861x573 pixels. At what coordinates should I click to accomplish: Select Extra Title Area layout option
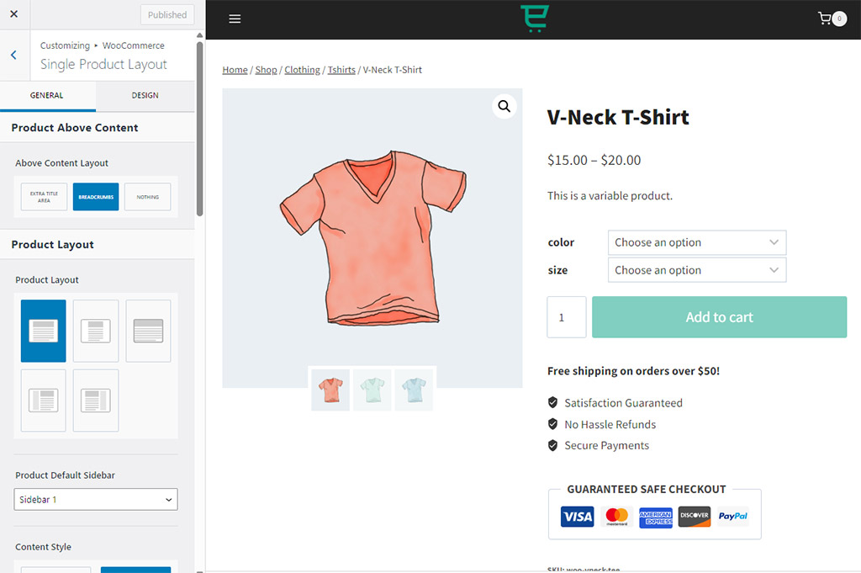point(44,197)
